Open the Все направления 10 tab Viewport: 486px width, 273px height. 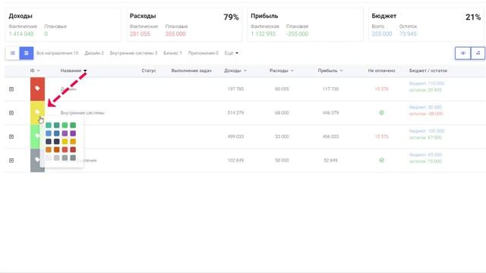point(58,53)
